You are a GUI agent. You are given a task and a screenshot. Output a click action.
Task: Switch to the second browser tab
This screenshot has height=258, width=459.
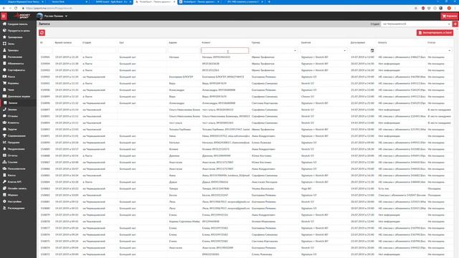point(67,1)
